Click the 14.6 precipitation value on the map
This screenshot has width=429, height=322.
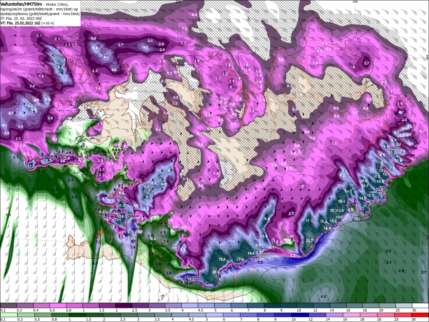point(251,253)
